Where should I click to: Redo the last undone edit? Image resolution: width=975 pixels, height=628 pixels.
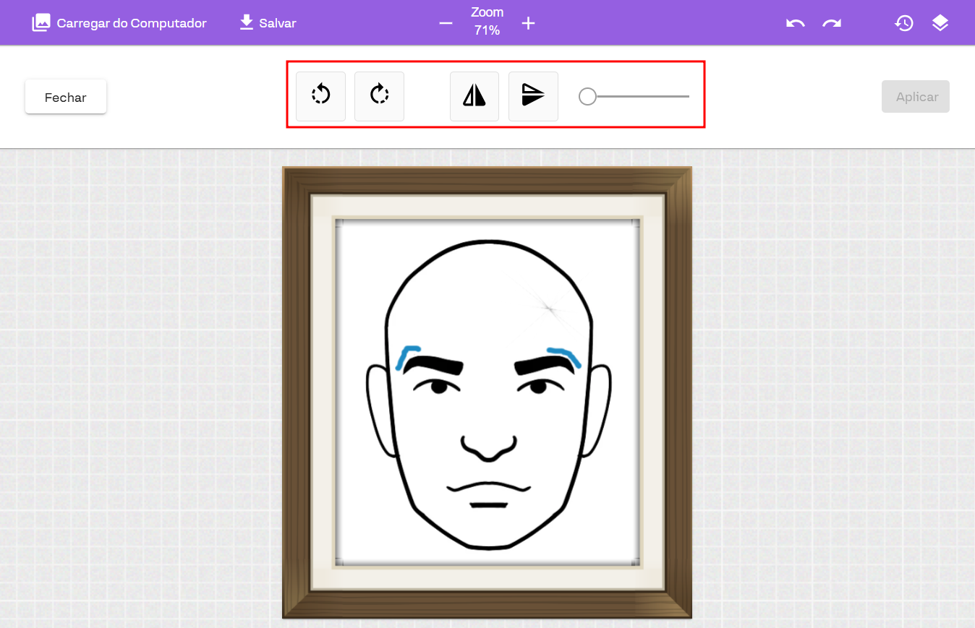832,23
